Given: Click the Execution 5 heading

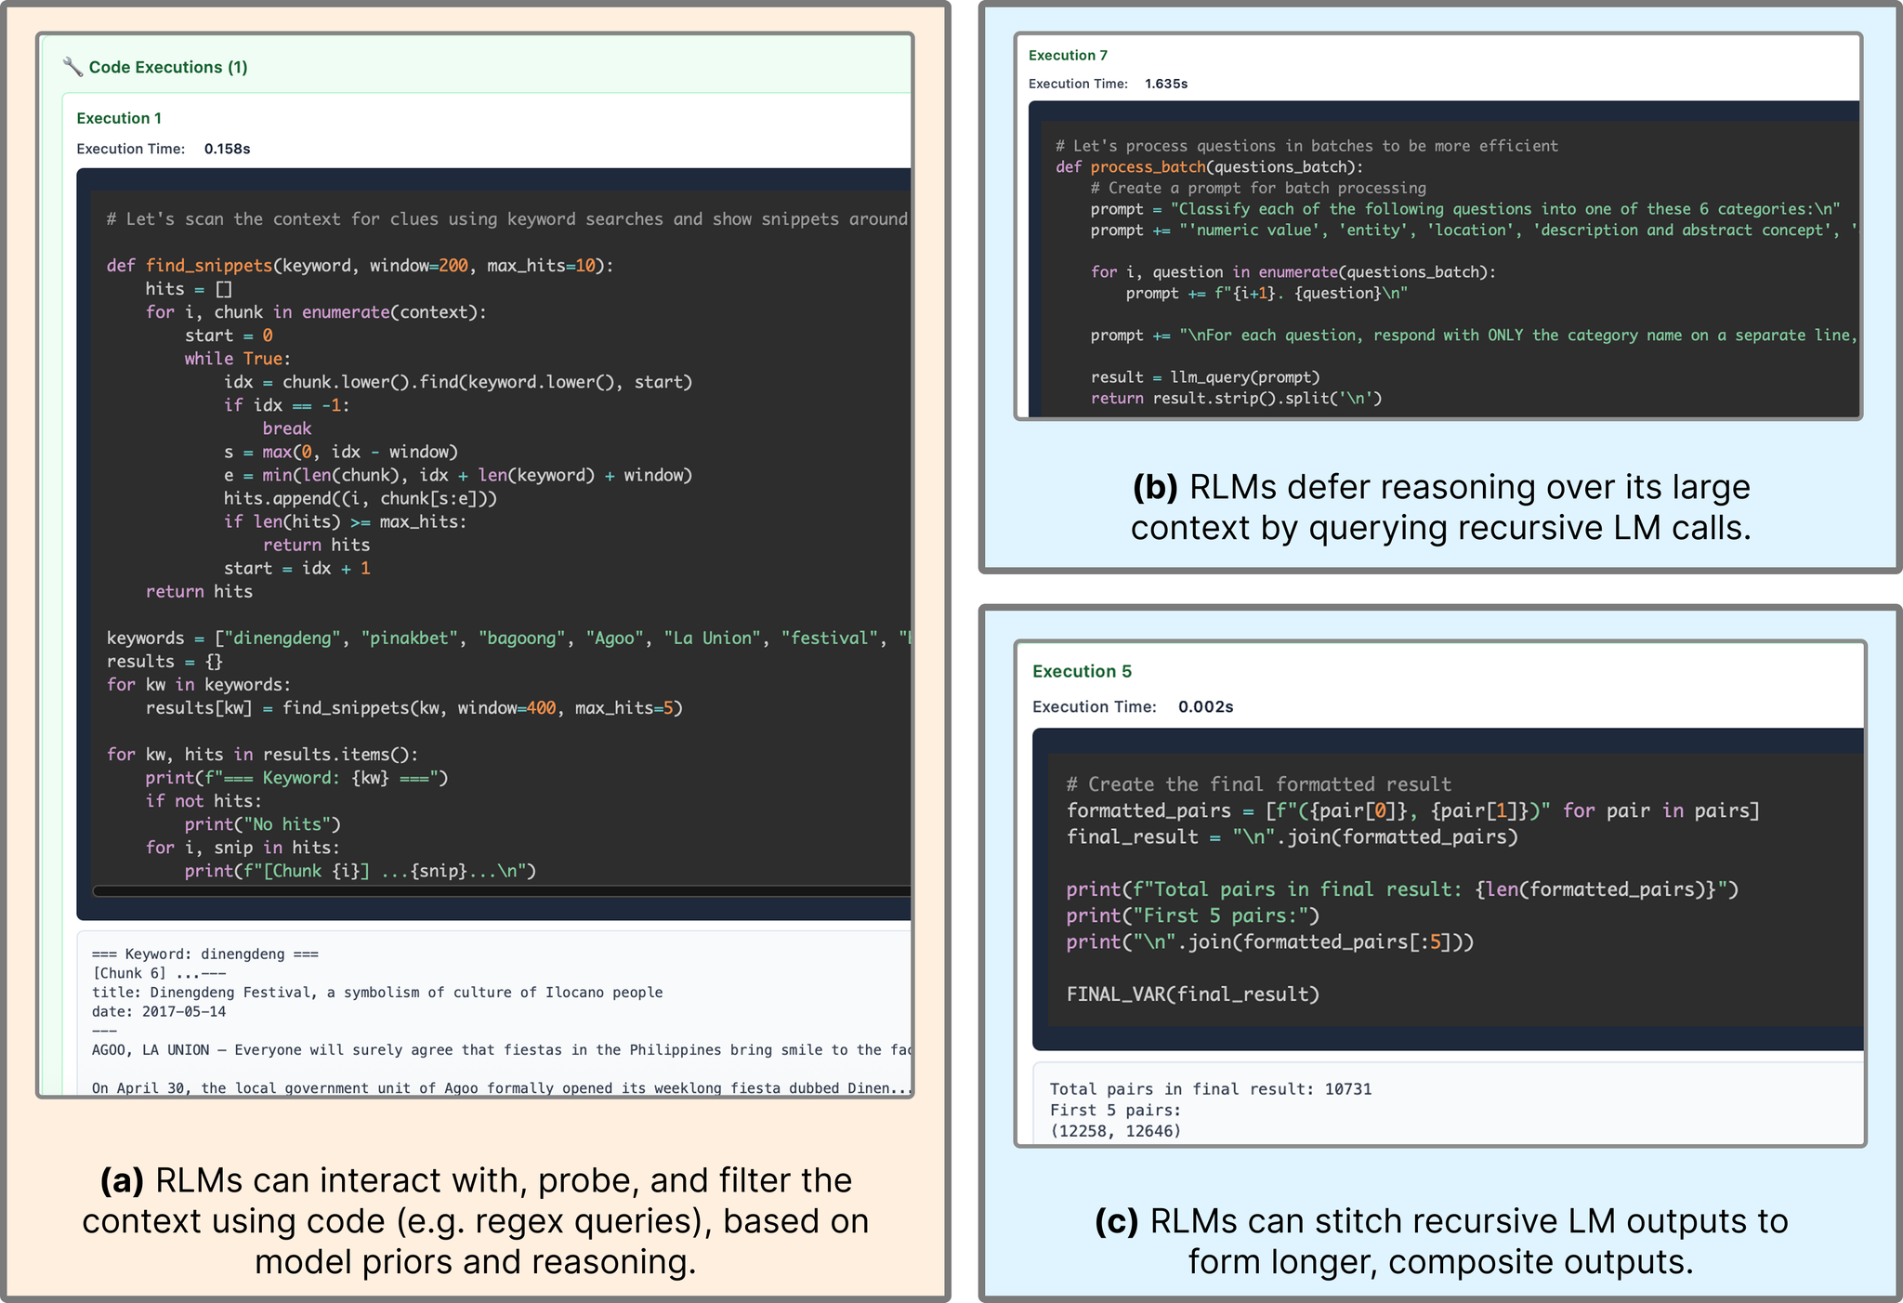Looking at the screenshot, I should point(1082,671).
